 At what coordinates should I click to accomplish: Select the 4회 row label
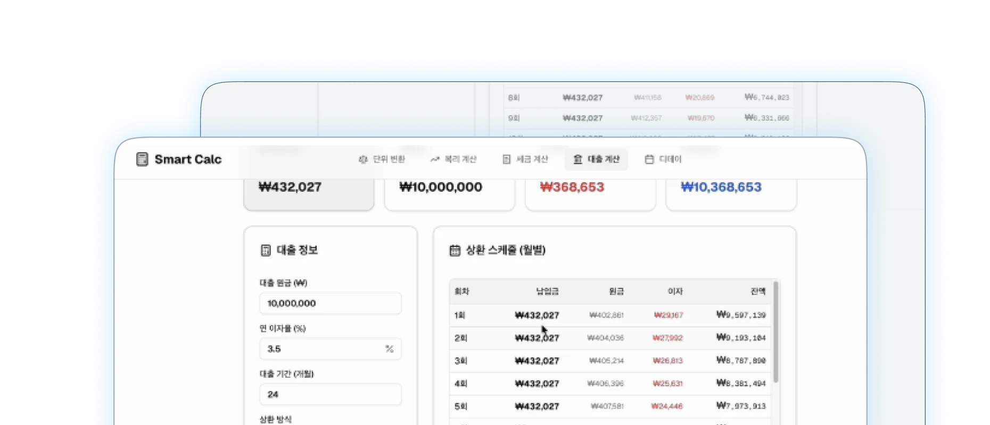461,384
